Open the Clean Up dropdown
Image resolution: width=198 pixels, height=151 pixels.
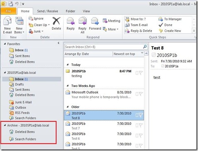(39, 25)
